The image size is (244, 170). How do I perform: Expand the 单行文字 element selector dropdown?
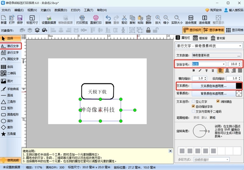(240, 46)
